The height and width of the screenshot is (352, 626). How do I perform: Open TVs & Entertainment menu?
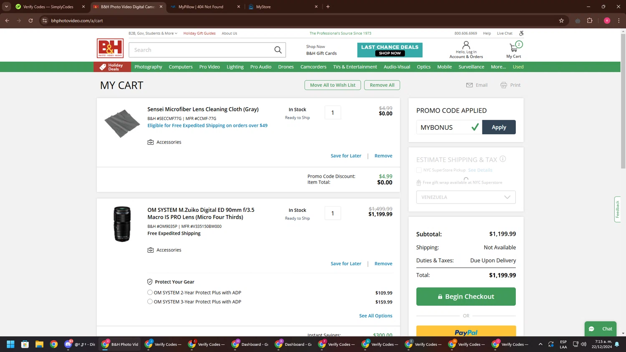[x=355, y=67]
